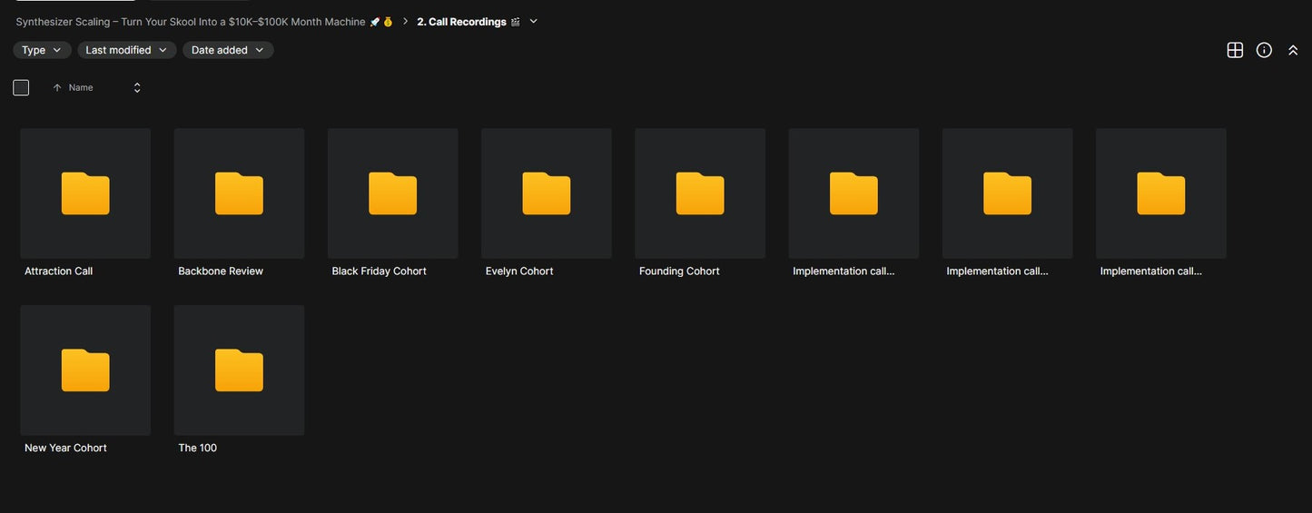
Task: Open The 100 folder
Action: [239, 370]
